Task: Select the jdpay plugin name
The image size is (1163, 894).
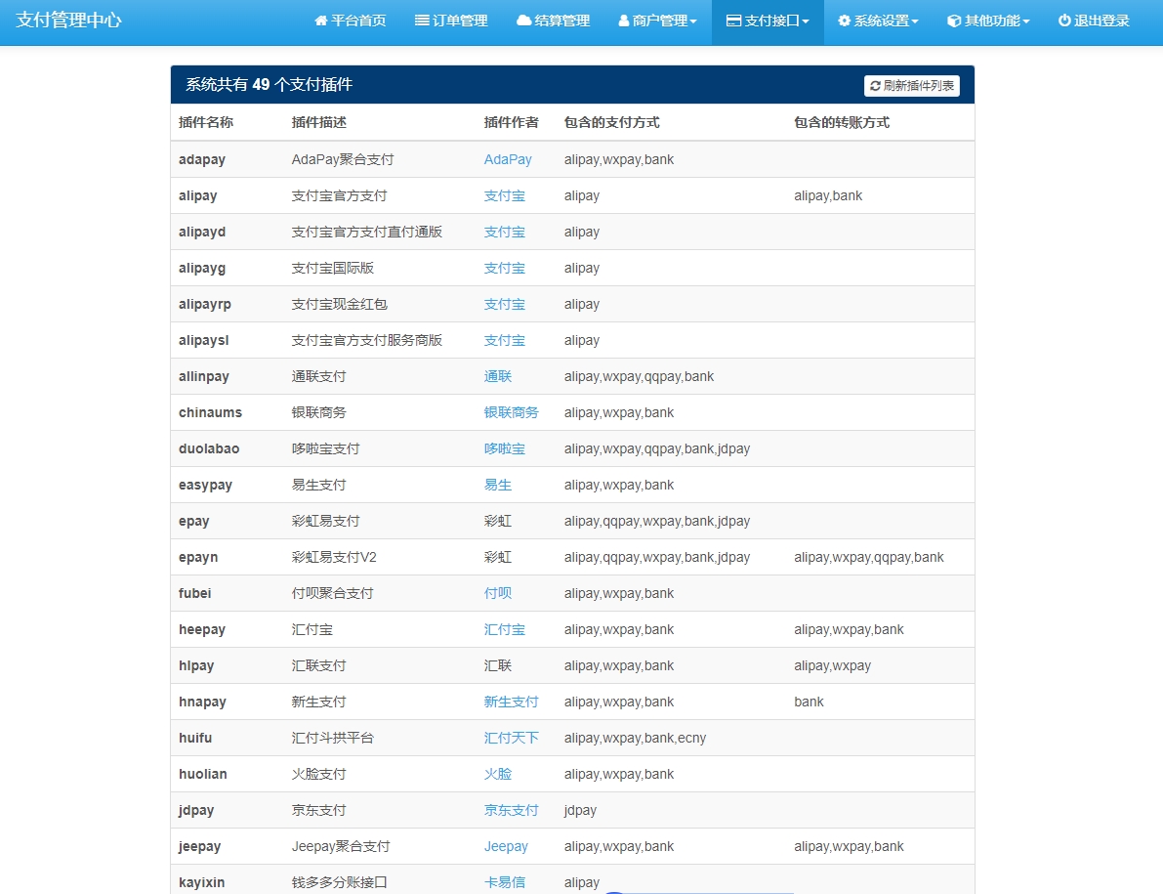Action: (196, 810)
